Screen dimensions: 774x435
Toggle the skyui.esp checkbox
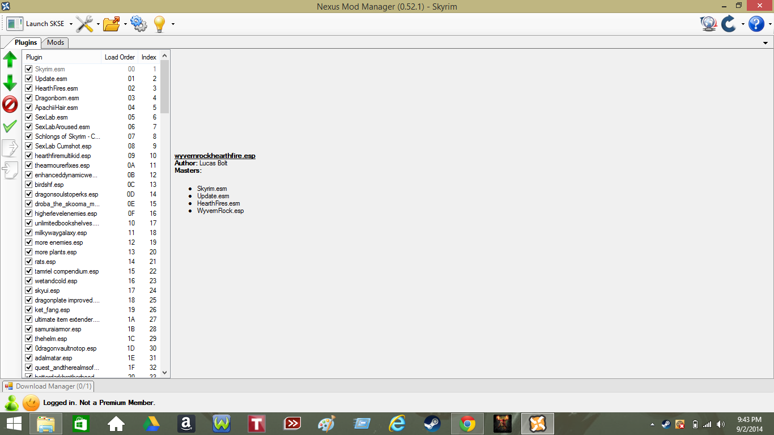click(x=29, y=291)
